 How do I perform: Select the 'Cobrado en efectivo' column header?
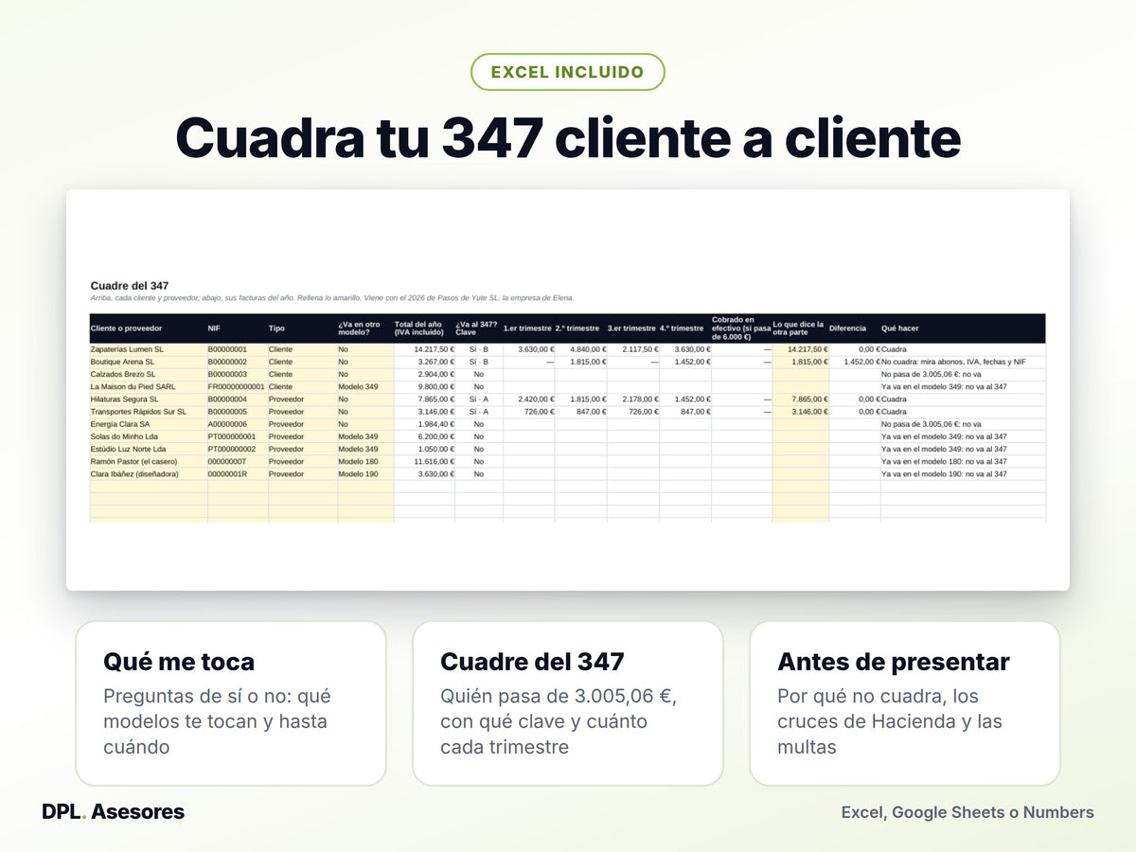pyautogui.click(x=741, y=328)
